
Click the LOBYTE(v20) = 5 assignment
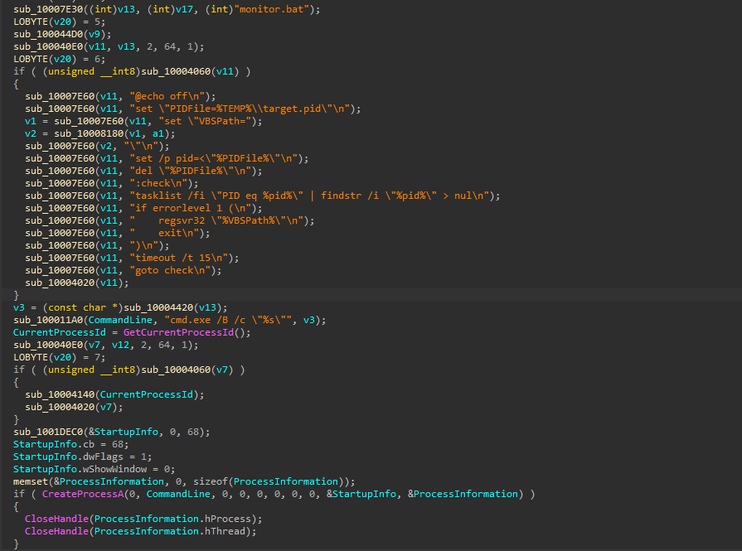60,22
